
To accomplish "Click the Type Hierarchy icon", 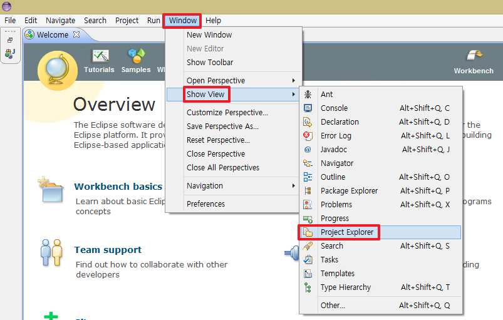I will pyautogui.click(x=308, y=287).
